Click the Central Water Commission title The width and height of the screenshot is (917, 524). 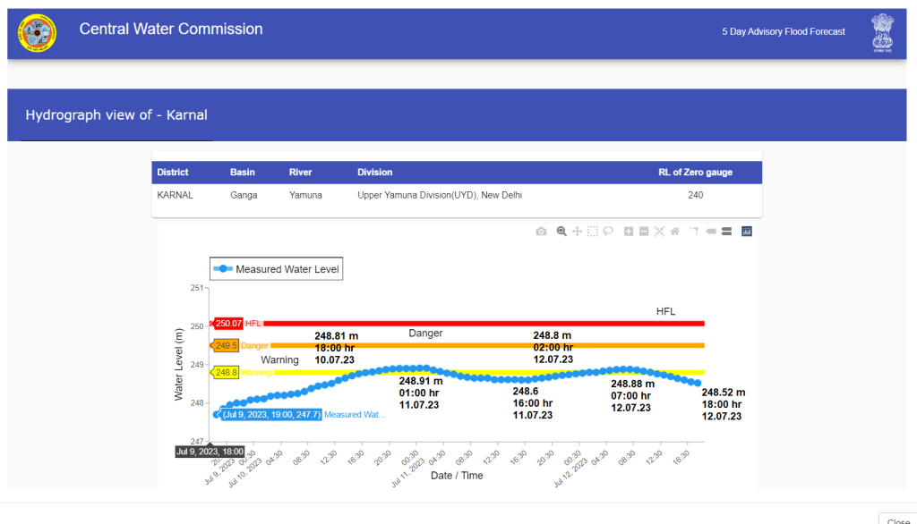[171, 29]
